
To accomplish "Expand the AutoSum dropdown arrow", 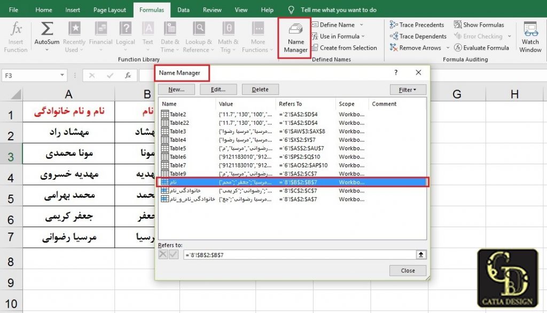I will click(47, 50).
